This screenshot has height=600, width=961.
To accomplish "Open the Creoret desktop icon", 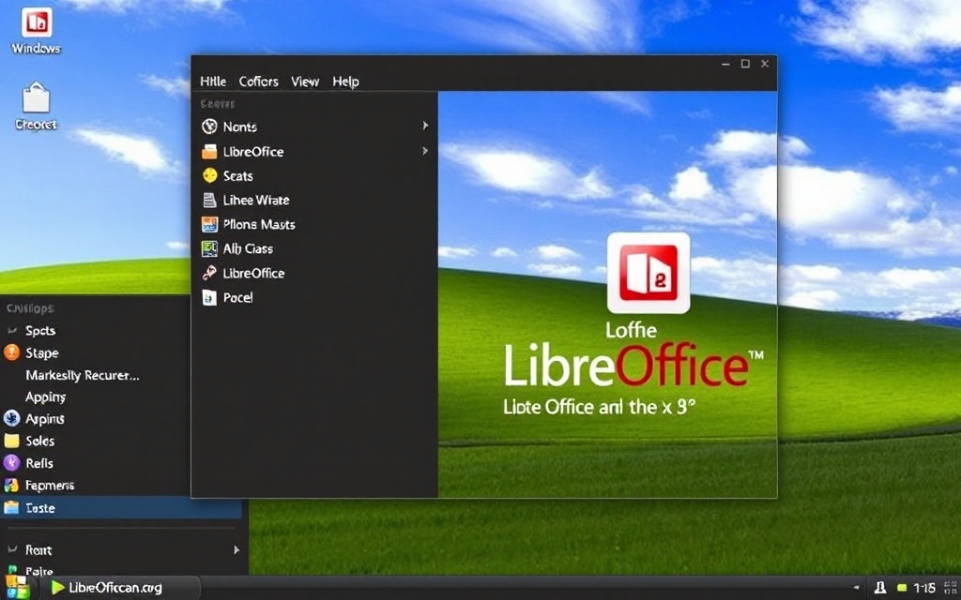I will point(37,97).
